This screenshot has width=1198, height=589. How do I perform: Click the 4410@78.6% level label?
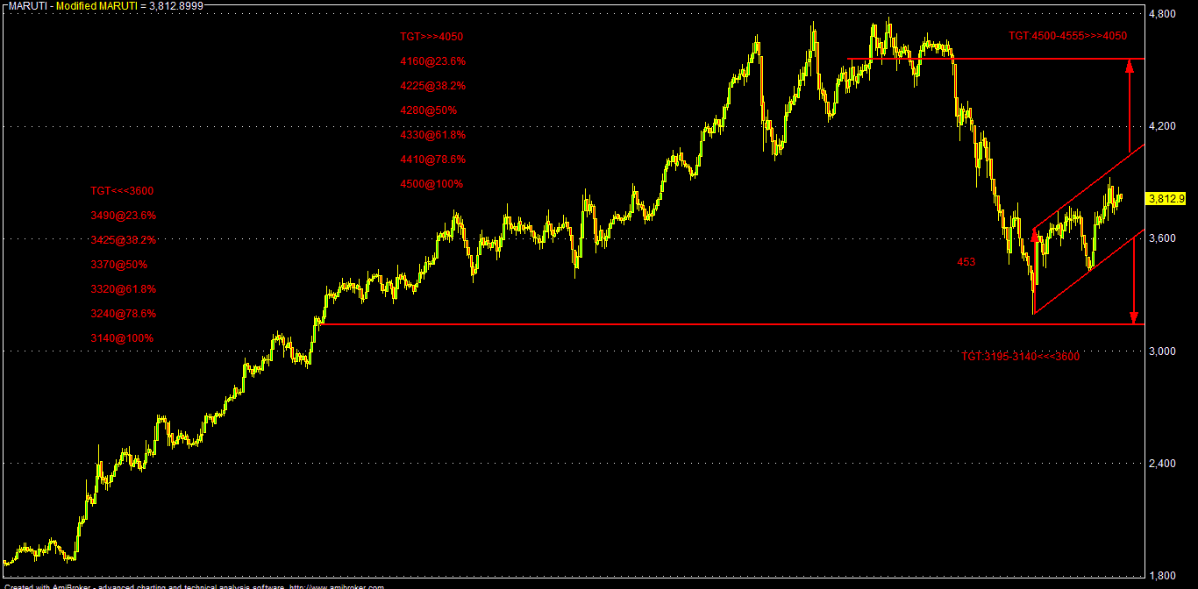click(x=432, y=160)
